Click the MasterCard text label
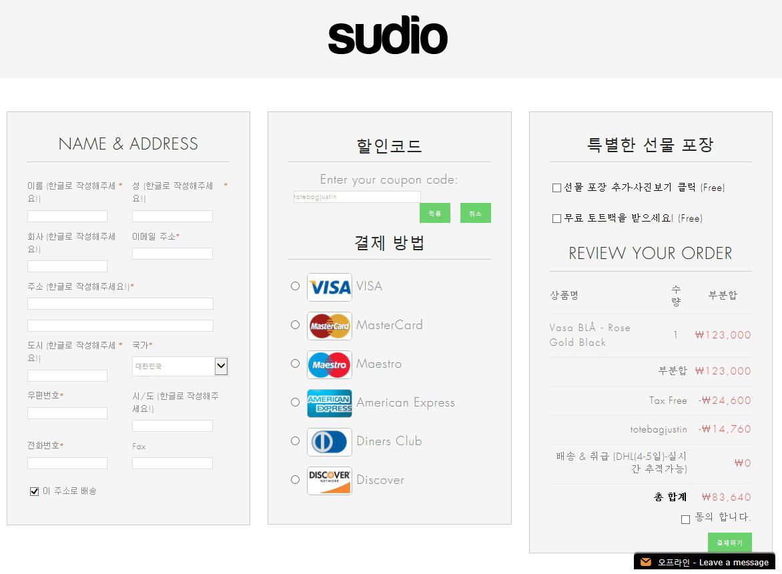Viewport: 782px width, 574px height. [x=390, y=325]
